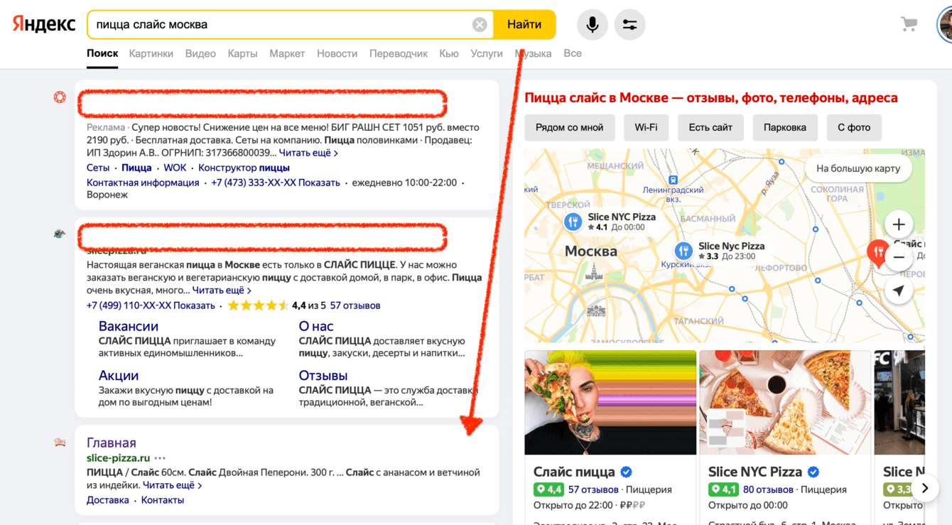Open the Услуги tab
Viewport: 952px width, 525px height.
pyautogui.click(x=487, y=53)
